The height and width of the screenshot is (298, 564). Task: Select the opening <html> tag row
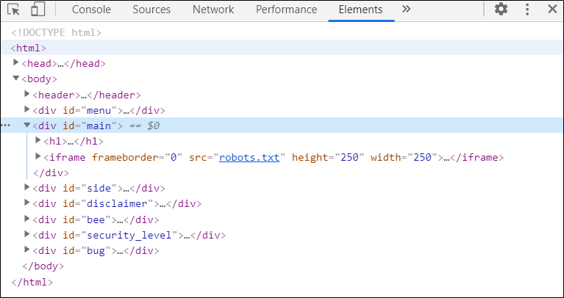click(282, 48)
